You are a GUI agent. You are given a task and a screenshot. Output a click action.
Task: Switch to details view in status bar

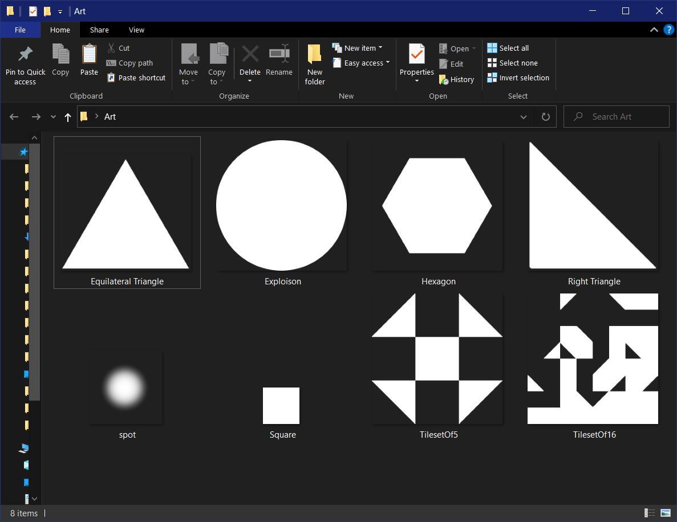coord(649,513)
